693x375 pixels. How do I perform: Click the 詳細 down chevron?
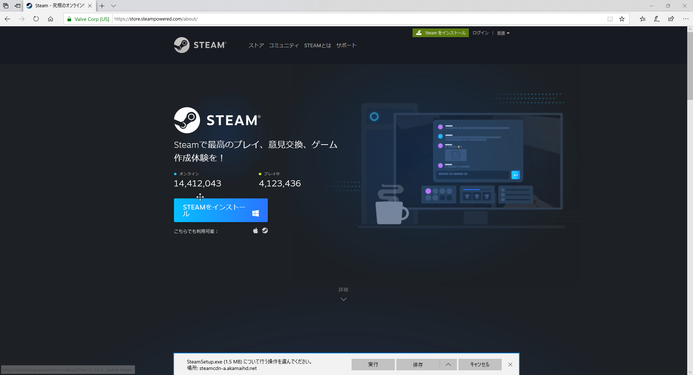(x=344, y=299)
